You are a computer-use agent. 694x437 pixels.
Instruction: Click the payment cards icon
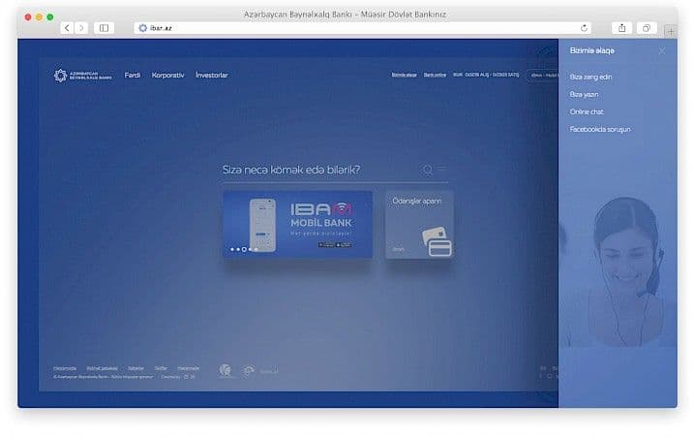point(437,242)
